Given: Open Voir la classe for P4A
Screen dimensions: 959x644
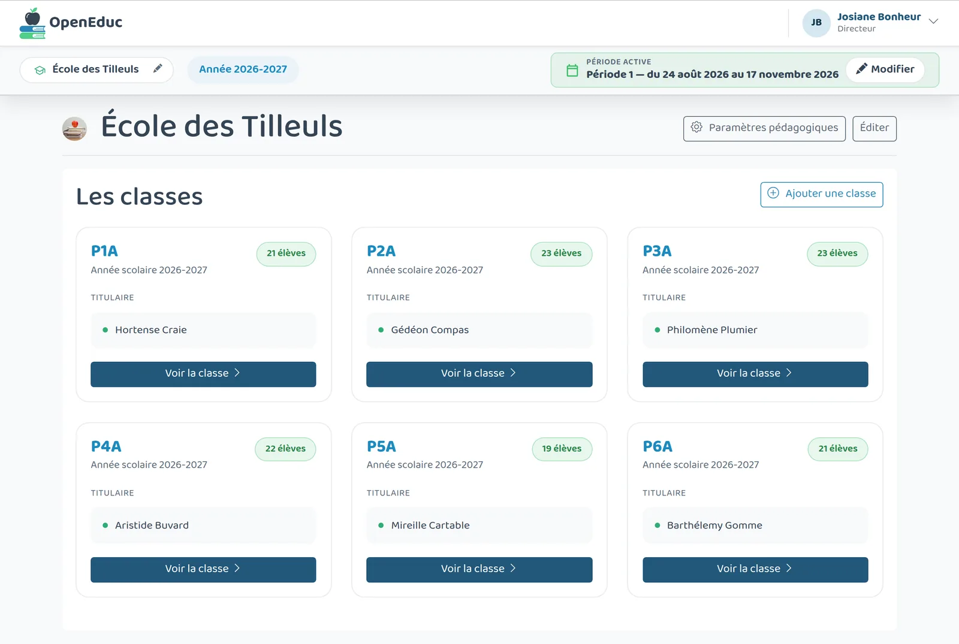Looking at the screenshot, I should (203, 569).
